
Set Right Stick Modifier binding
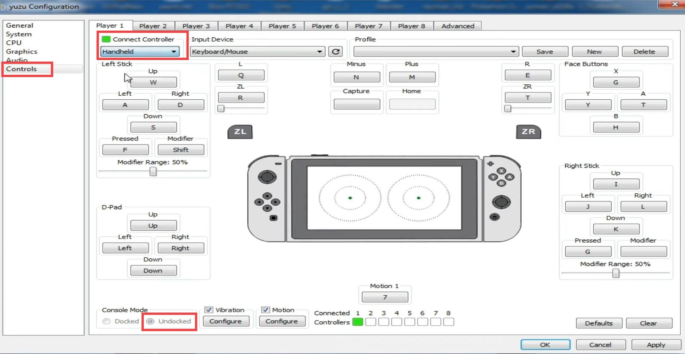coord(644,251)
